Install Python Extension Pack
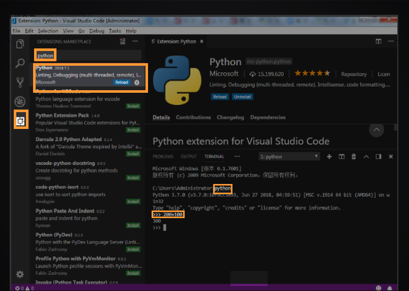The height and width of the screenshot is (291, 409). point(133,130)
